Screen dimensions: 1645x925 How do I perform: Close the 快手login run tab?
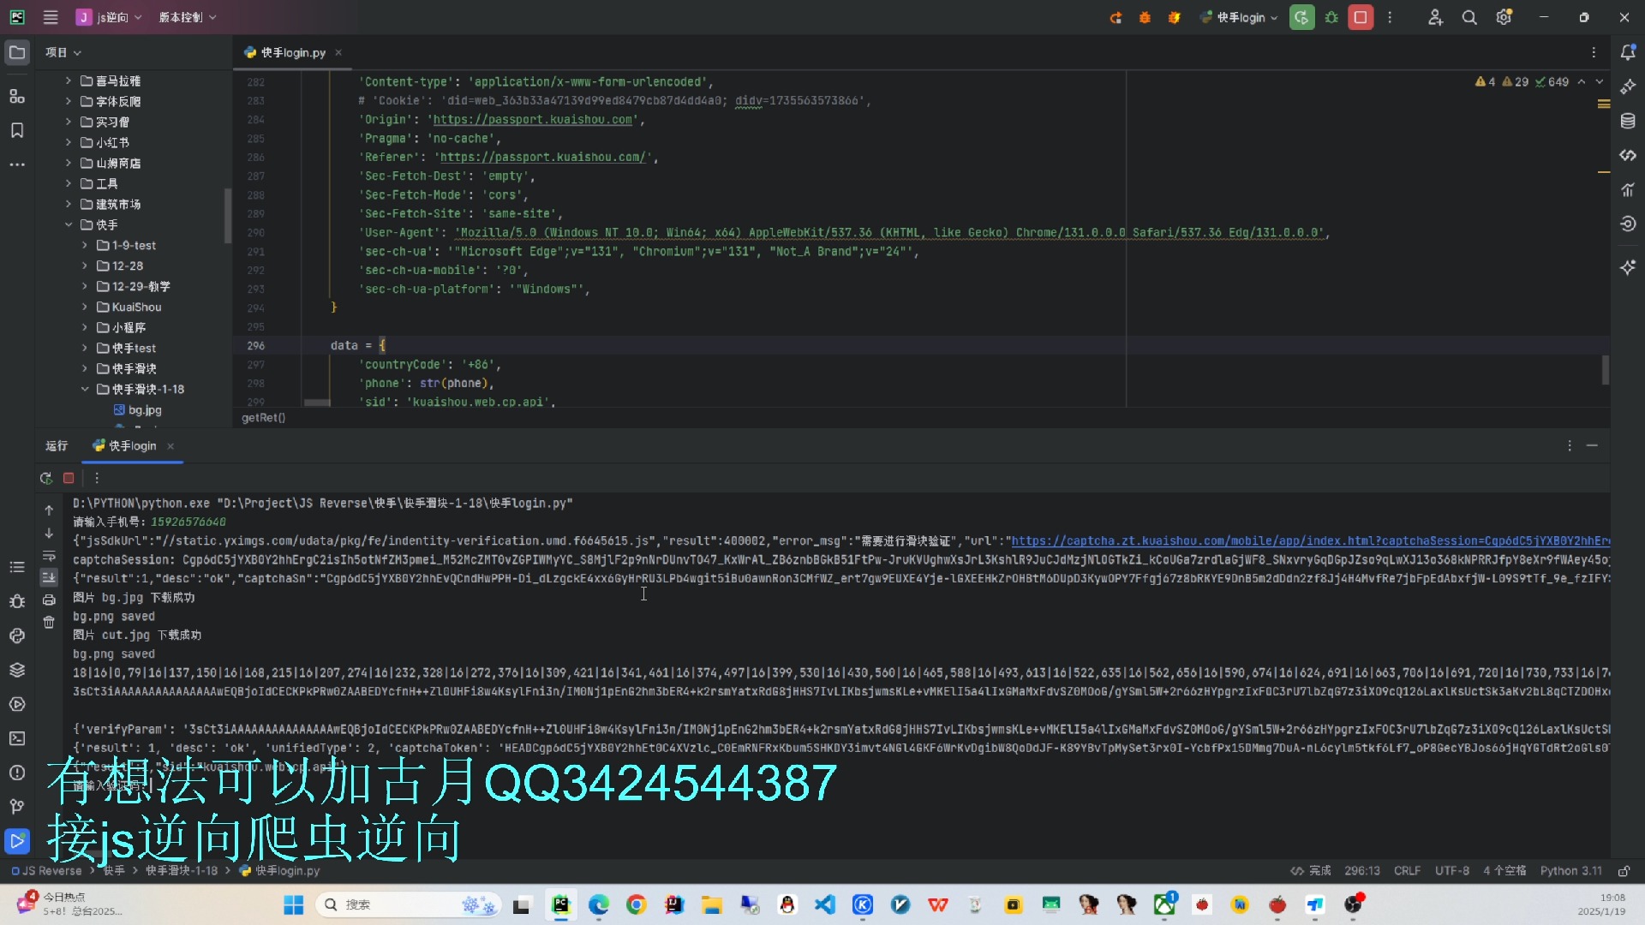[170, 446]
